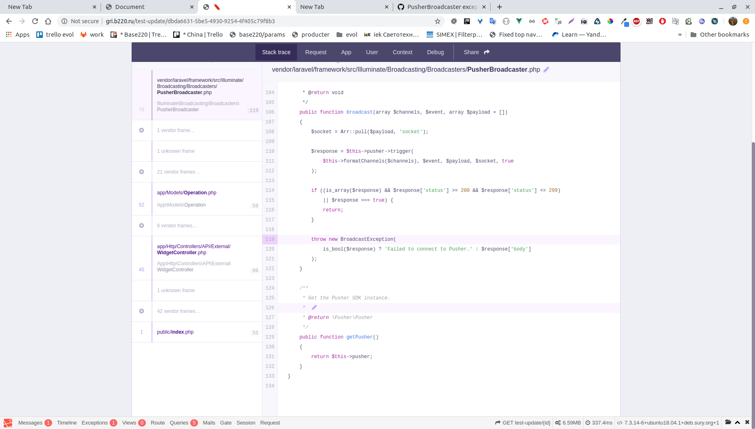This screenshot has height=429, width=755.
Task: Minimize the debugbar with the up chevron
Action: 737,422
